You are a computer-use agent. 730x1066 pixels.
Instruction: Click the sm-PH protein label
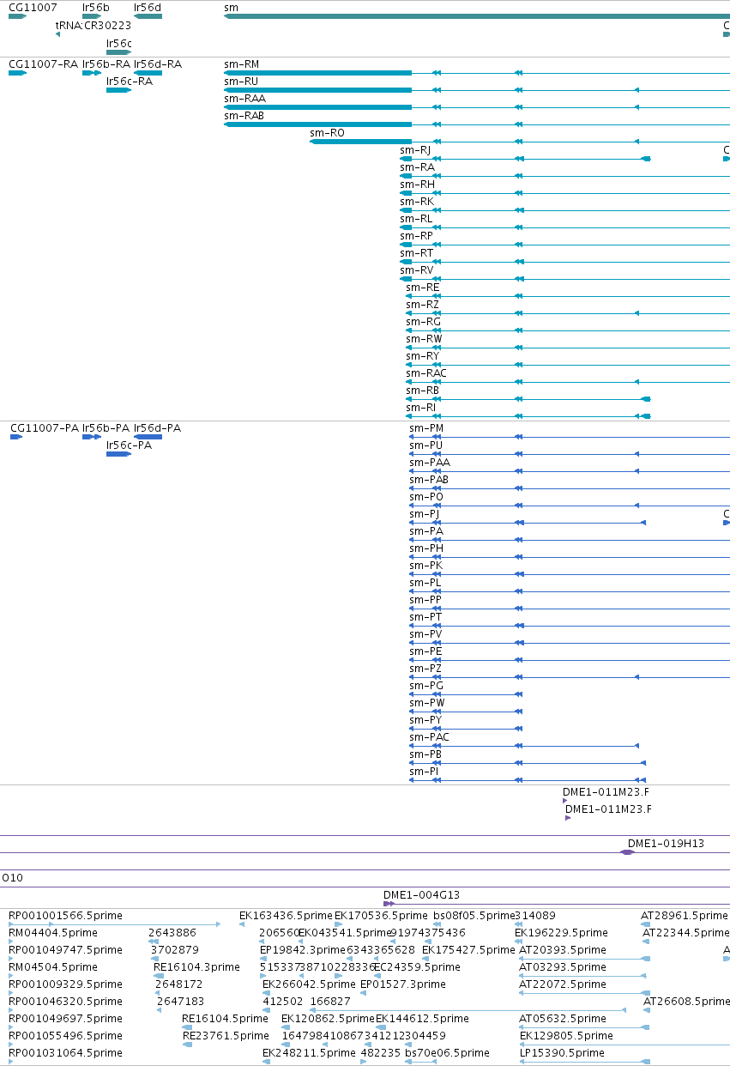pyautogui.click(x=426, y=548)
